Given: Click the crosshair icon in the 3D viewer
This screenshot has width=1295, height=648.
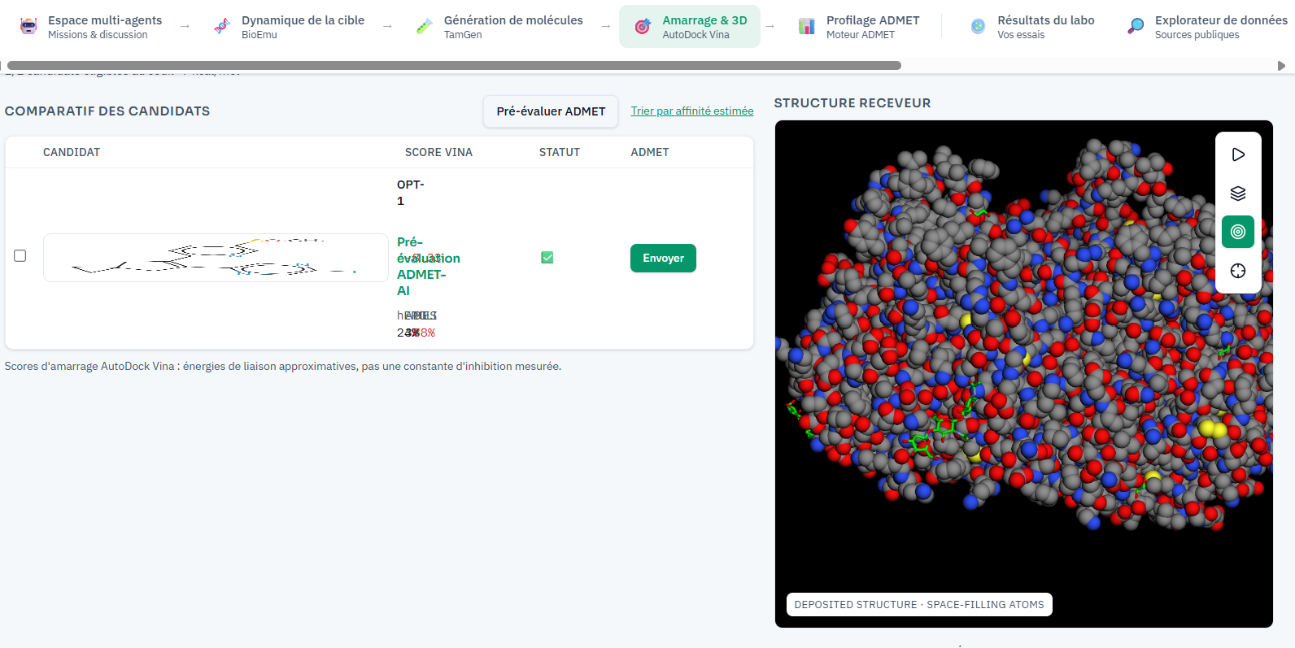Looking at the screenshot, I should (x=1238, y=271).
